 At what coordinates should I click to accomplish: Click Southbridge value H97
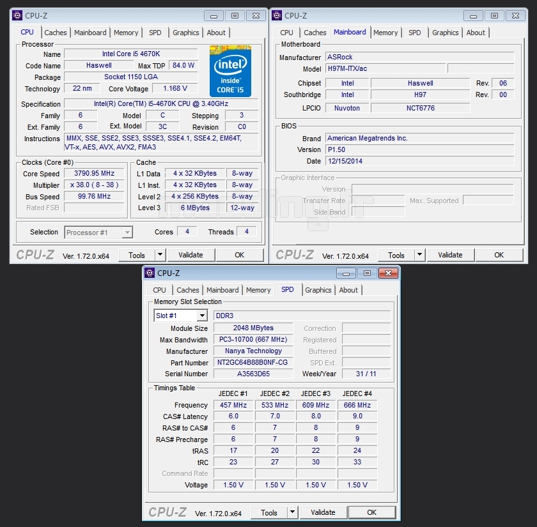(421, 95)
